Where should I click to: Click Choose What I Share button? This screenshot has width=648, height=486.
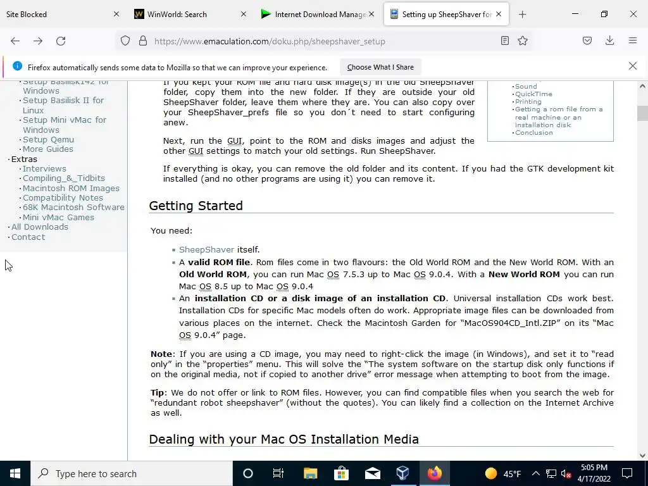click(x=380, y=67)
